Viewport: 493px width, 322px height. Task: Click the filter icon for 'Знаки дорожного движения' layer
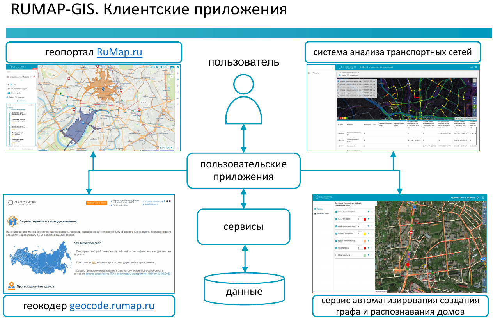point(369,212)
